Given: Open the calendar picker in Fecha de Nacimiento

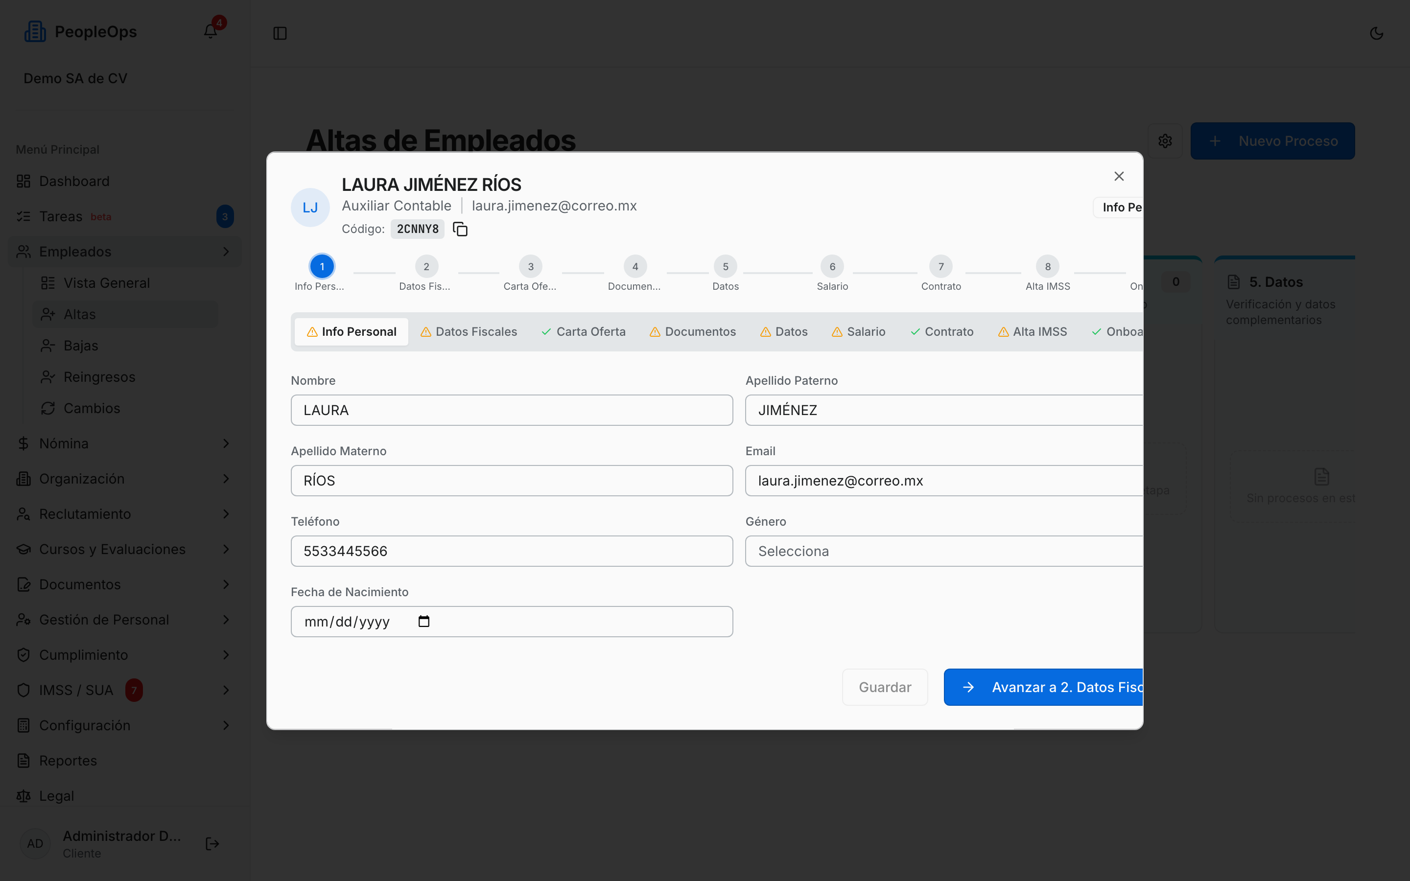Looking at the screenshot, I should point(423,621).
